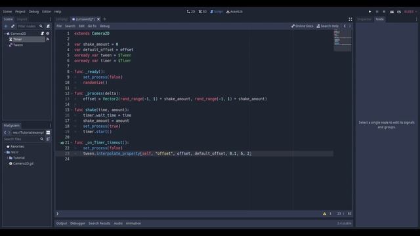Fold the _on_Timer_timeout function on line 21
Viewport: 420px width, 236px height.
[x=72, y=143]
